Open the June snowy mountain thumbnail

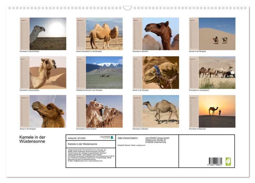click(x=104, y=72)
